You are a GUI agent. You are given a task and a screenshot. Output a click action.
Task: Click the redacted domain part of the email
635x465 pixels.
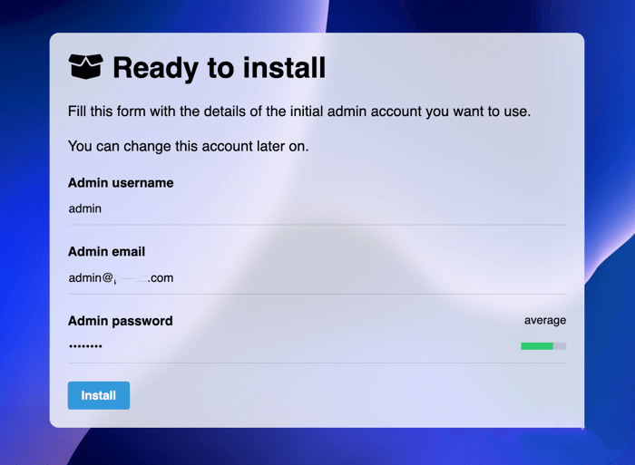point(131,278)
